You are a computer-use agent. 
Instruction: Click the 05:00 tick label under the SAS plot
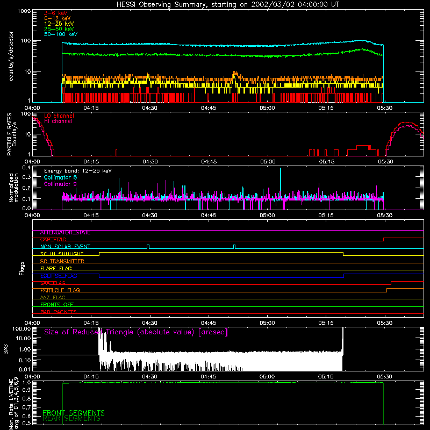(x=267, y=377)
